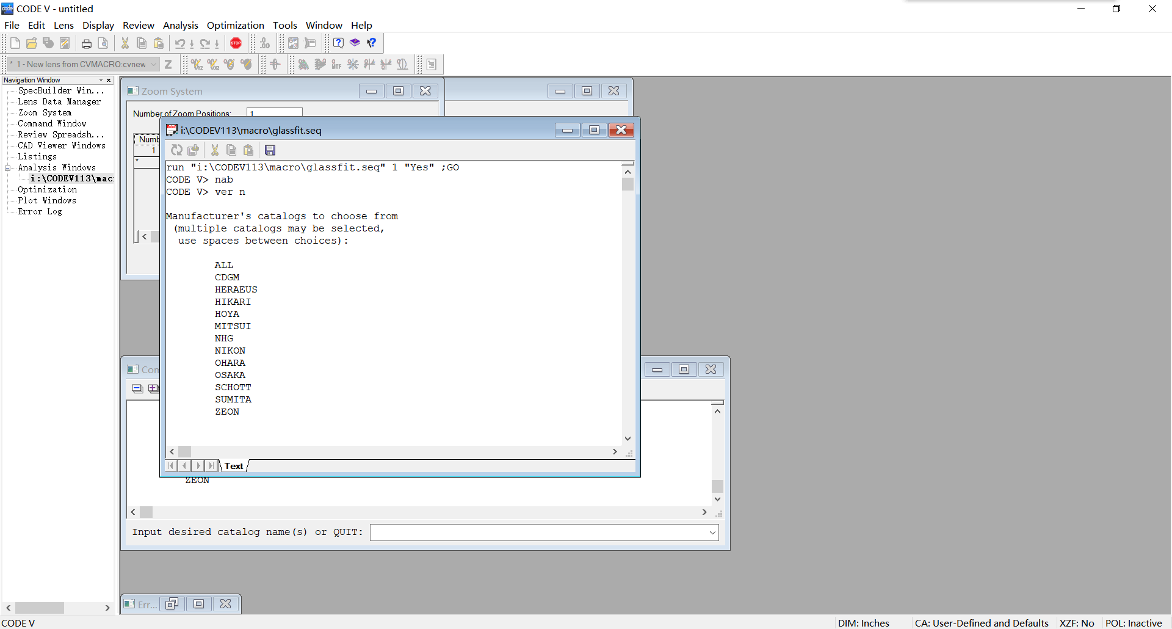Viewport: 1172px width, 629px height.
Task: Select Zoom System in navigation tree
Action: [45, 113]
